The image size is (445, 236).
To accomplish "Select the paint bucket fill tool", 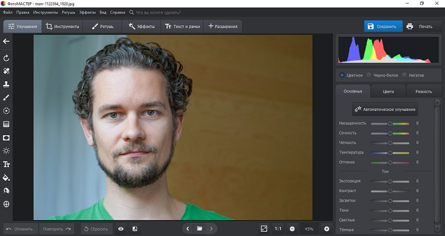I will point(7,178).
